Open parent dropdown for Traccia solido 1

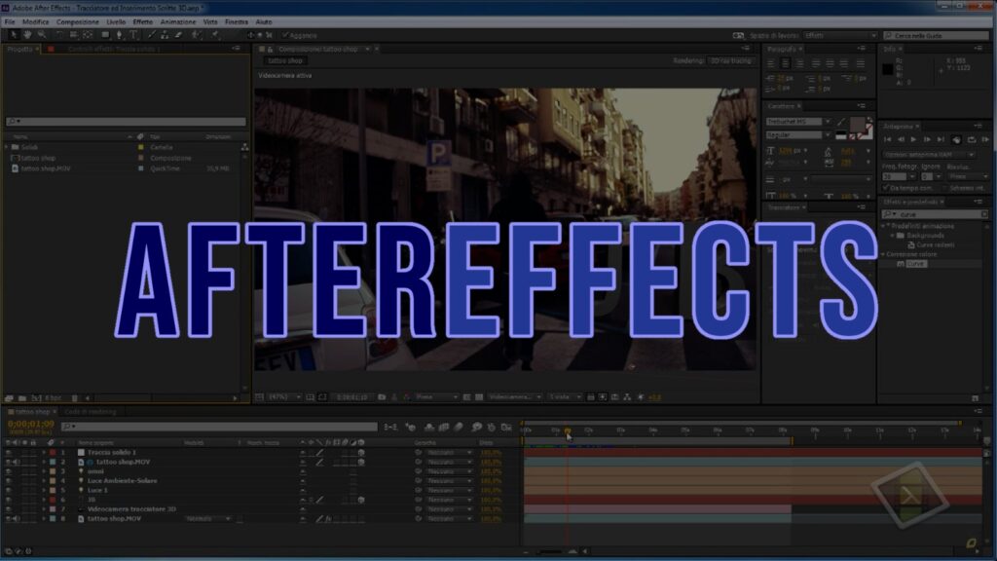pos(449,453)
